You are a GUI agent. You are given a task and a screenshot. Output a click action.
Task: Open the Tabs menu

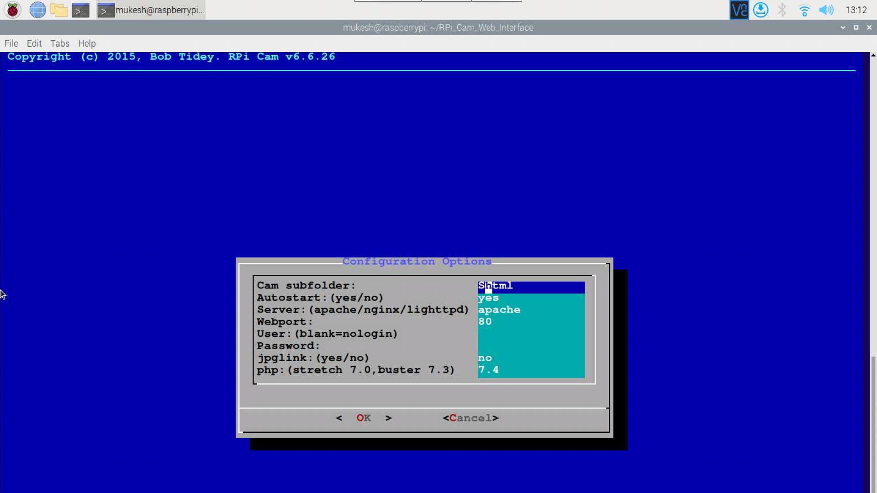point(60,43)
